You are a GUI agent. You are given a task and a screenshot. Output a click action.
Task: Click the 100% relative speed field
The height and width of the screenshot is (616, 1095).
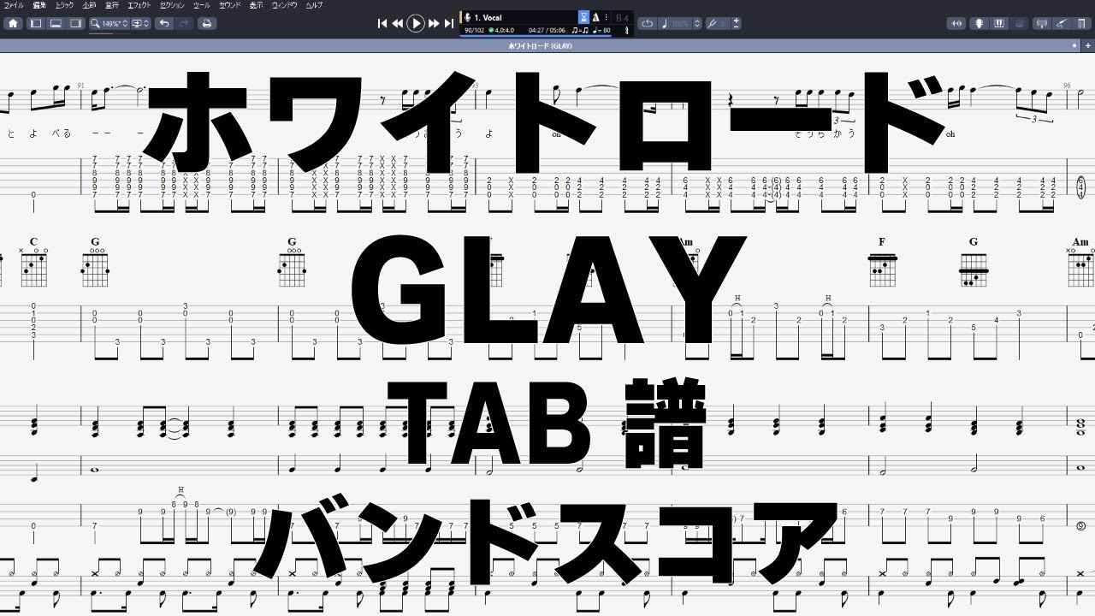pos(681,23)
